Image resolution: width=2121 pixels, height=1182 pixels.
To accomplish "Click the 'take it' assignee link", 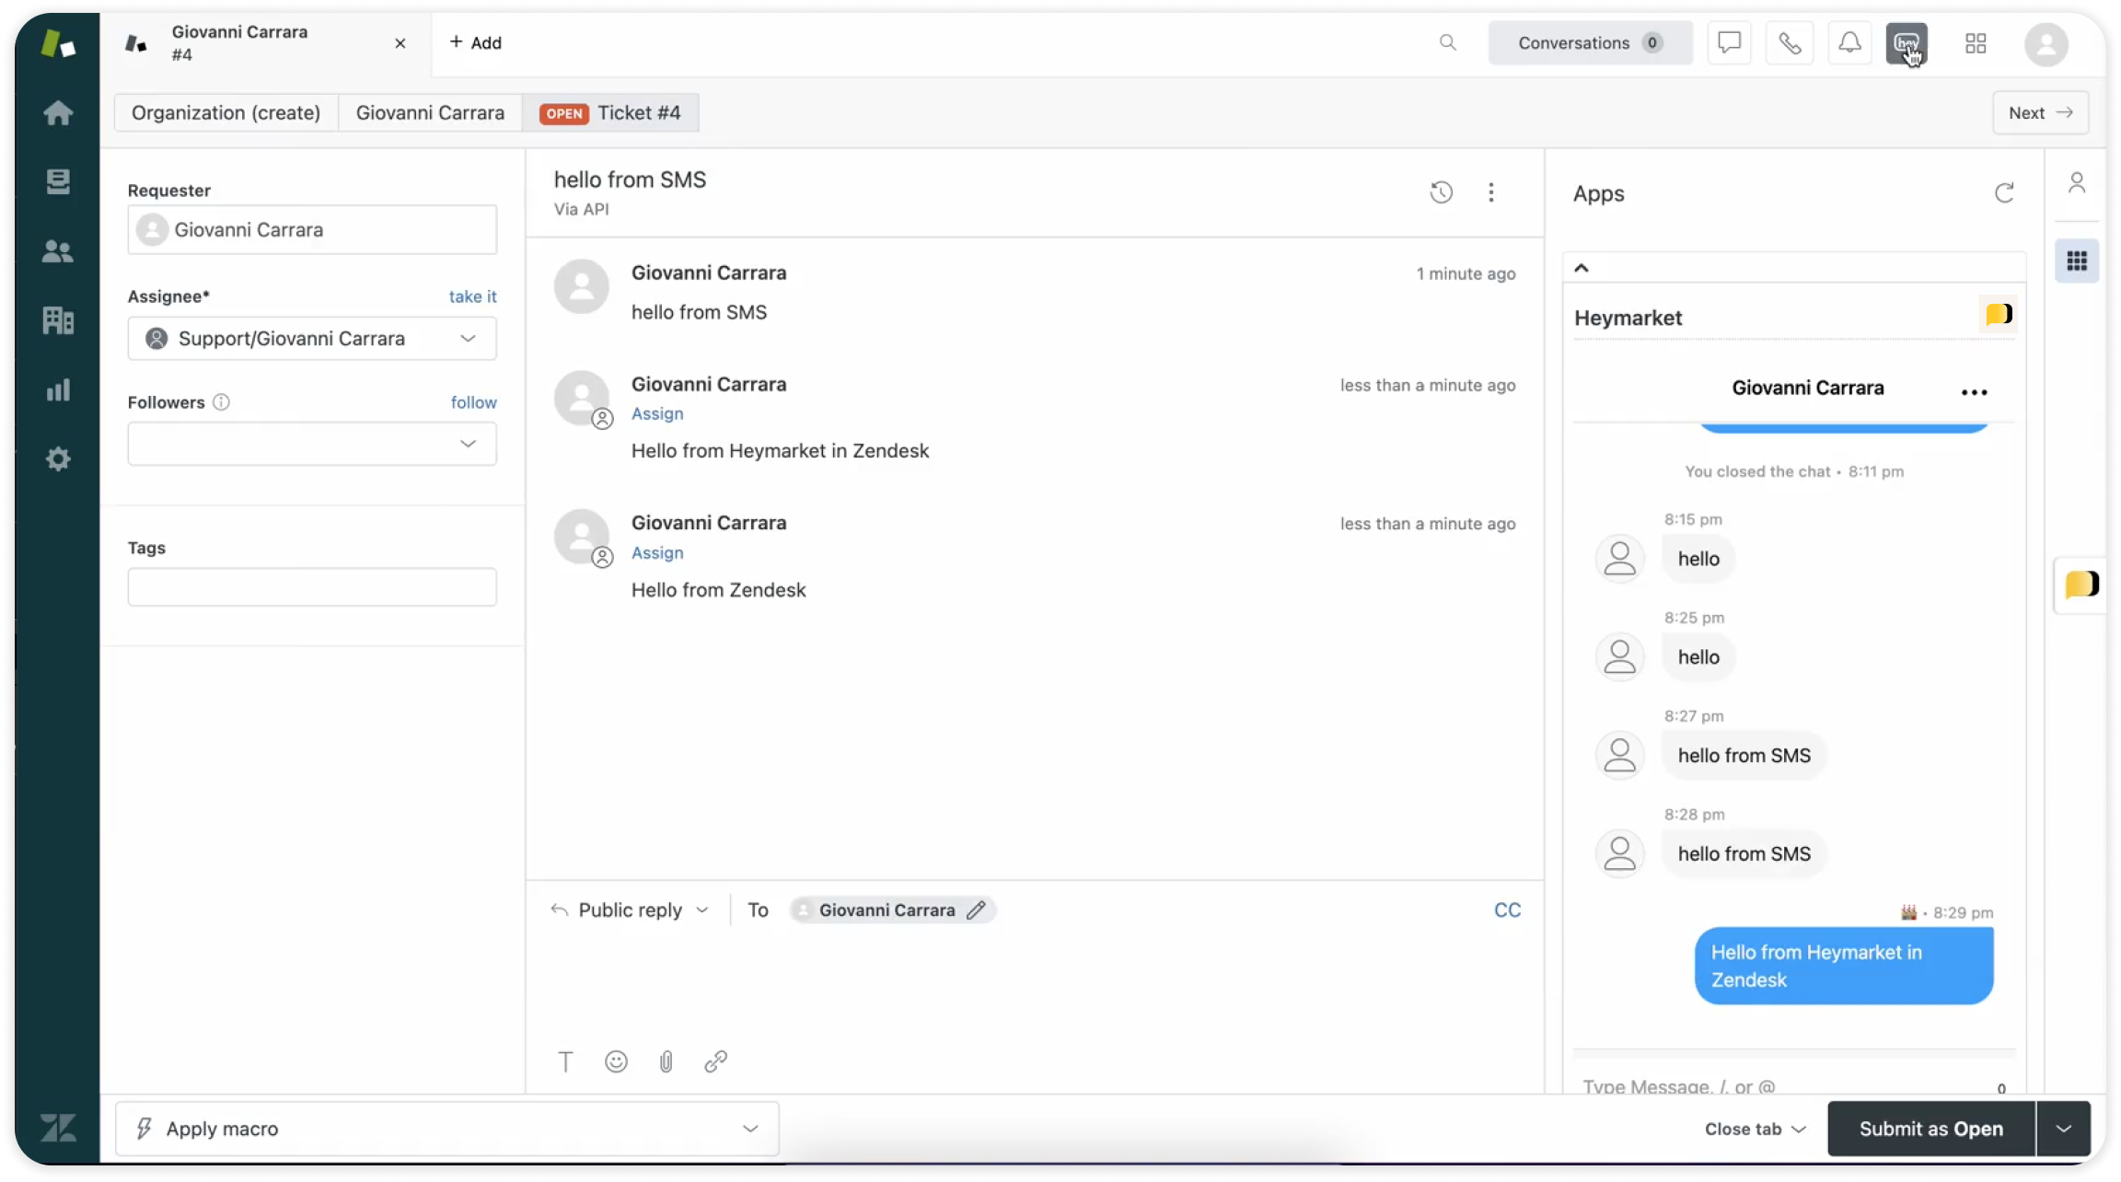I will point(472,296).
